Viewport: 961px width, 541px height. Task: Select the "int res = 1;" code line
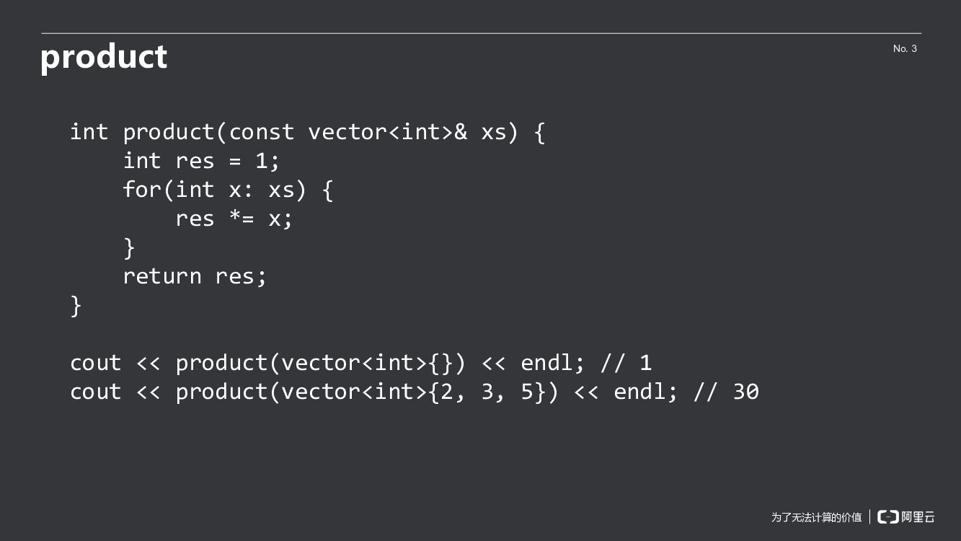point(201,161)
